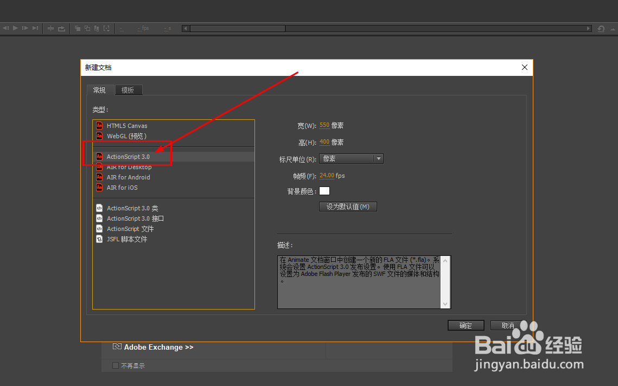Select AIR for iOS document type
This screenshot has height=386, width=618.
(174, 188)
